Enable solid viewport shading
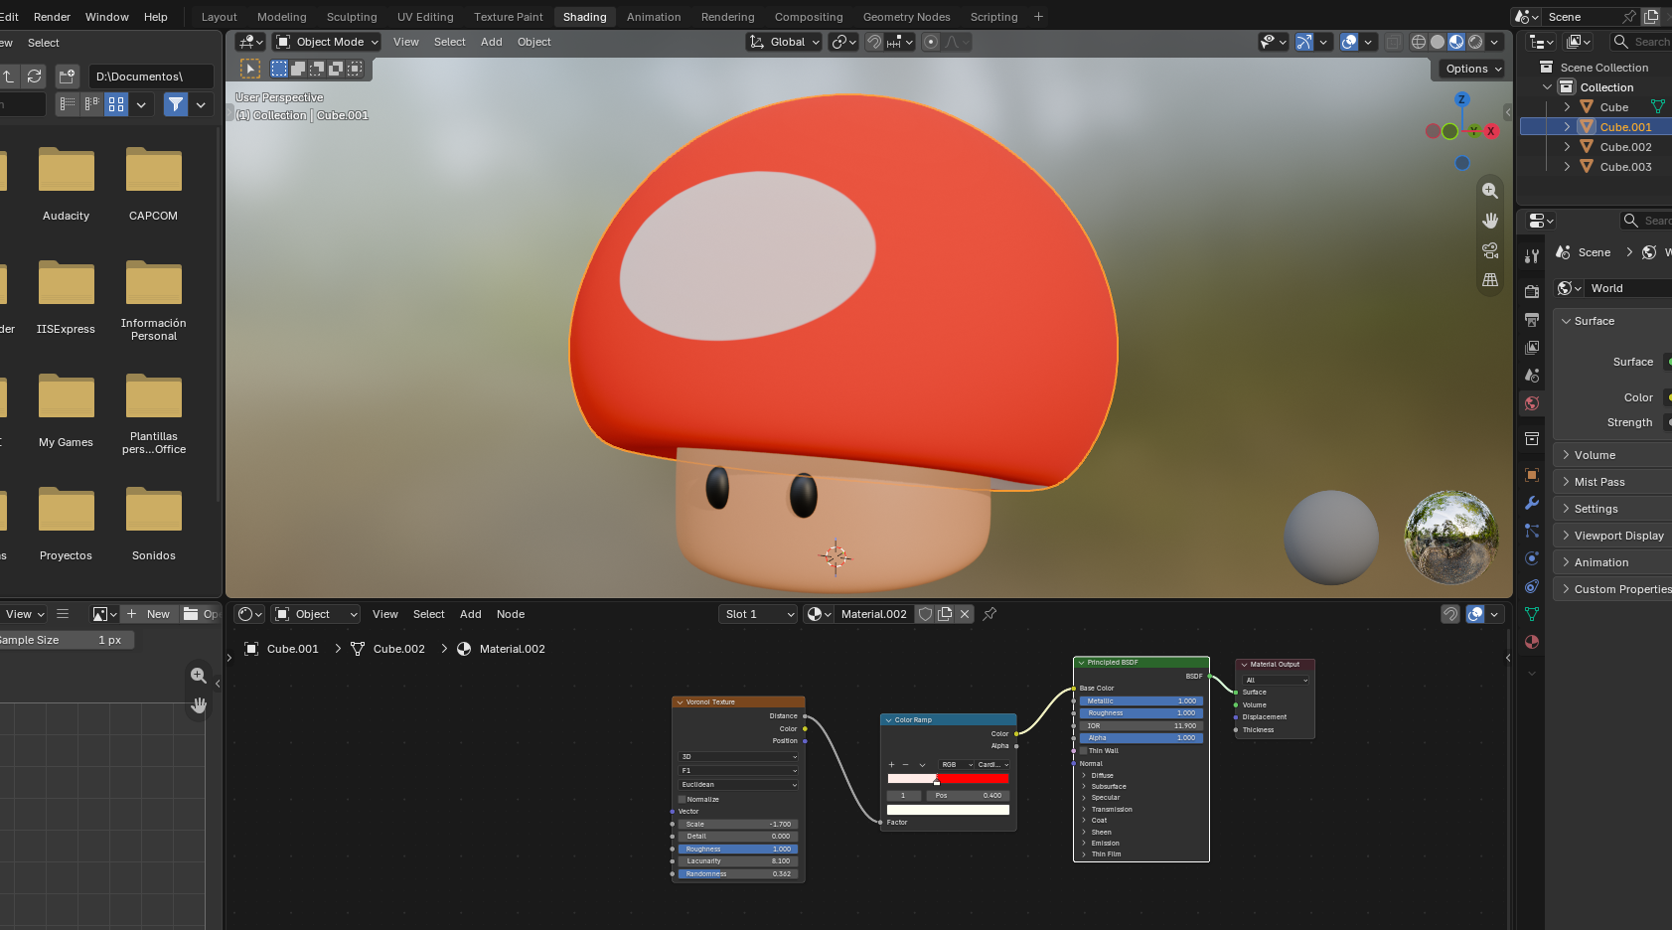Viewport: 1672px width, 930px height. click(1438, 42)
